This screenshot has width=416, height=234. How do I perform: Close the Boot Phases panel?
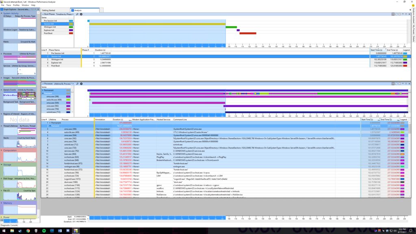[x=409, y=14]
